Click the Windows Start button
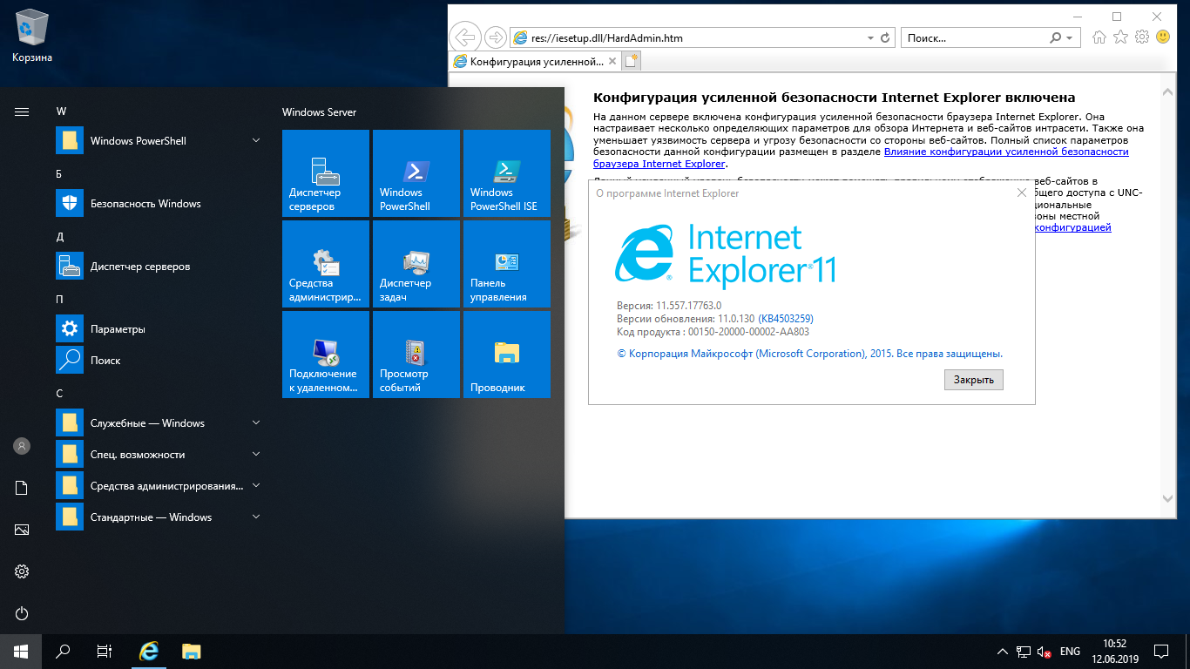The height and width of the screenshot is (669, 1190). 21,652
